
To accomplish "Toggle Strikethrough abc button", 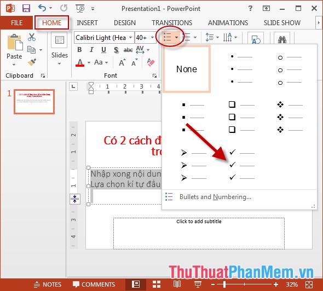I will (128, 50).
